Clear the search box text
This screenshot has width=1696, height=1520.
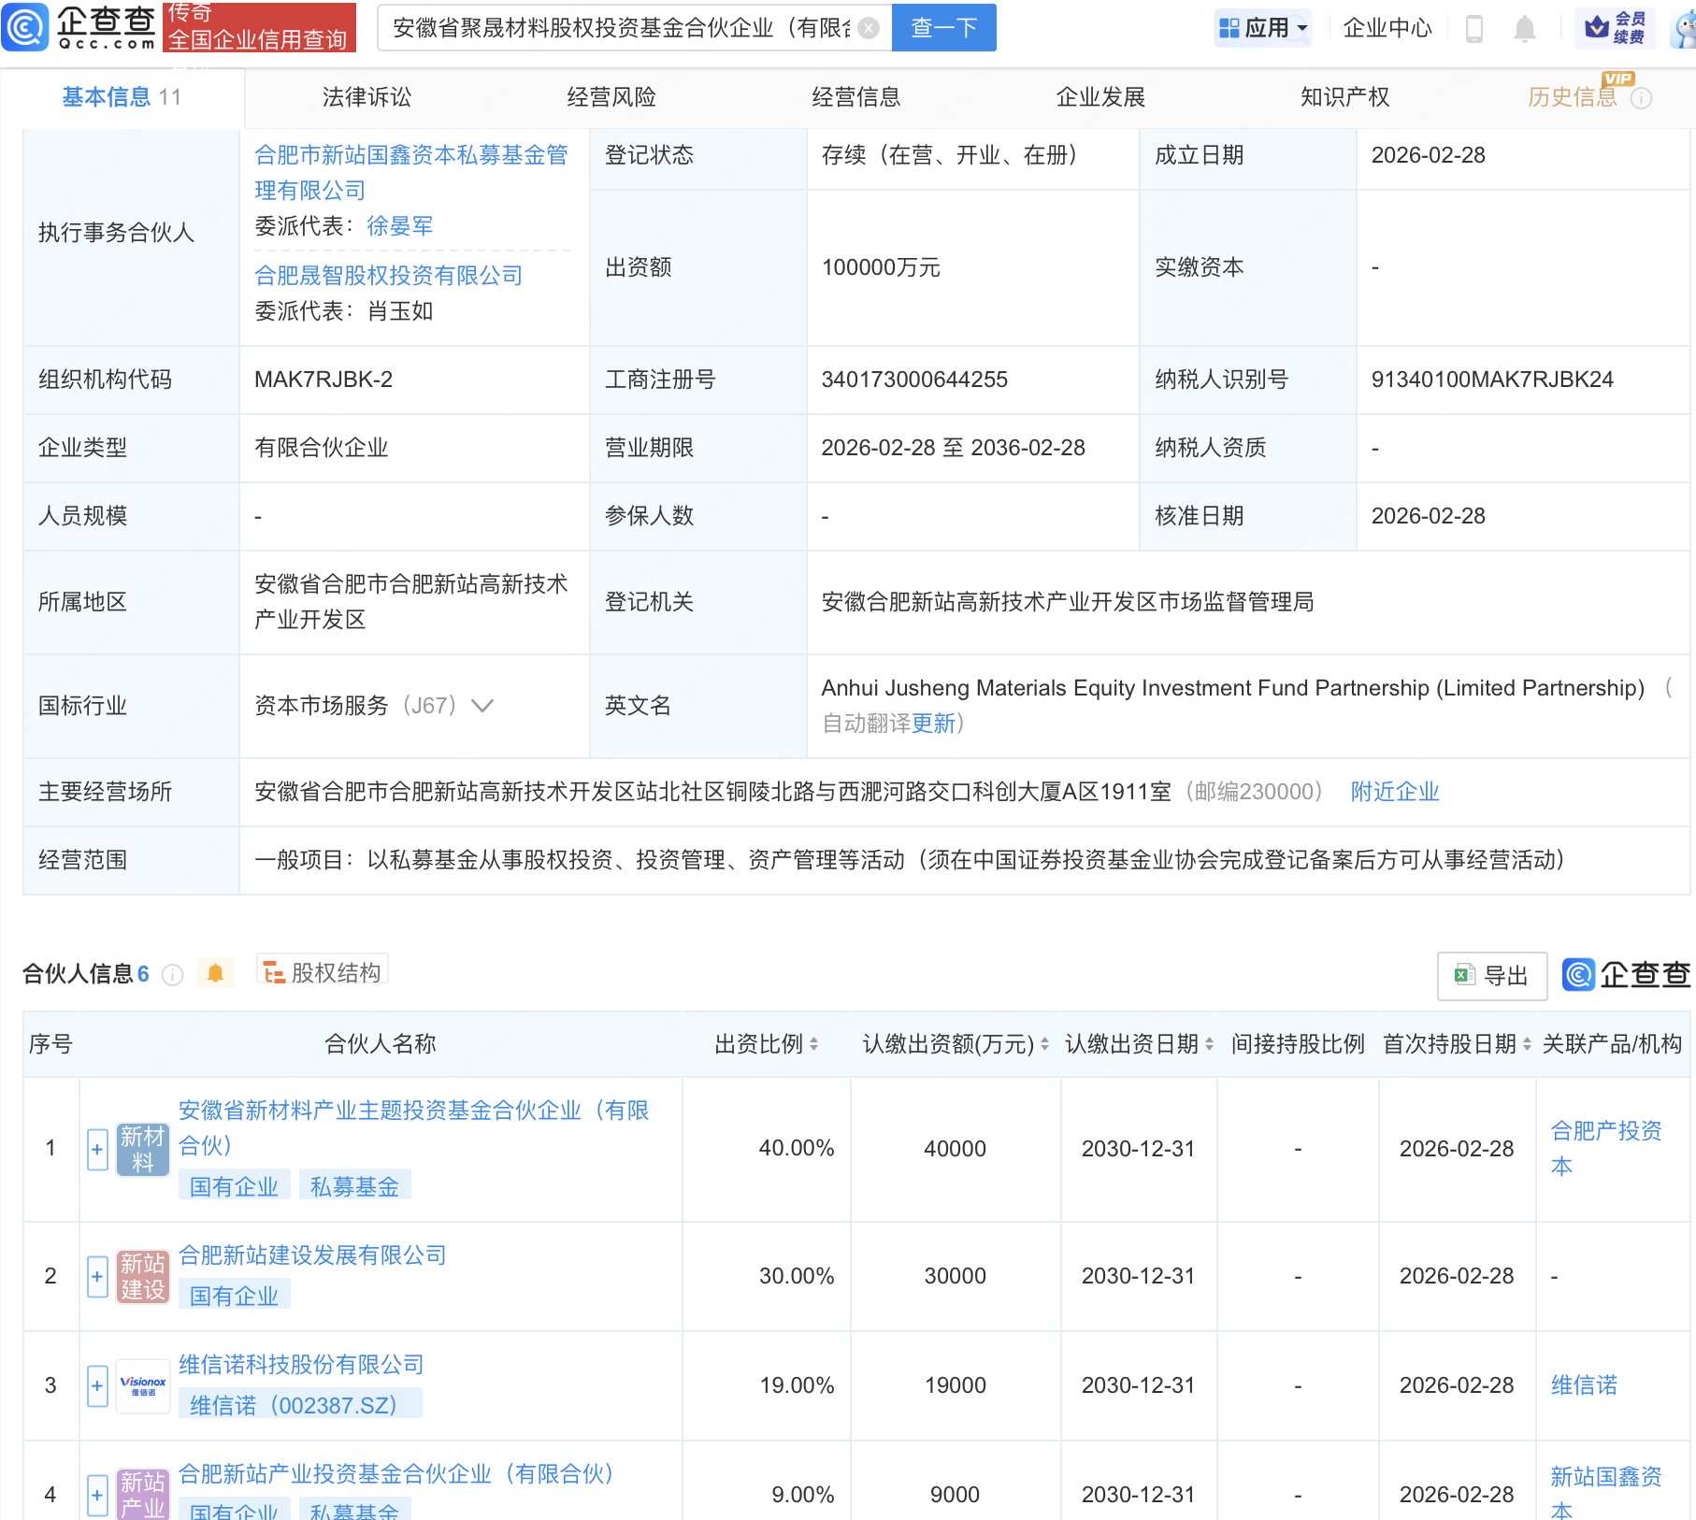869,28
